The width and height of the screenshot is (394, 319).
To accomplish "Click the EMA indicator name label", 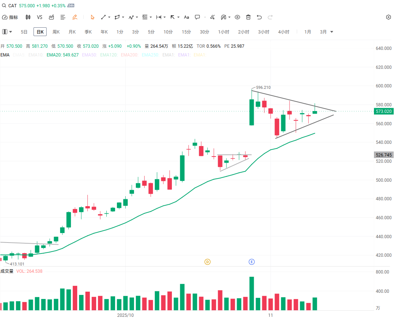I will point(5,55).
